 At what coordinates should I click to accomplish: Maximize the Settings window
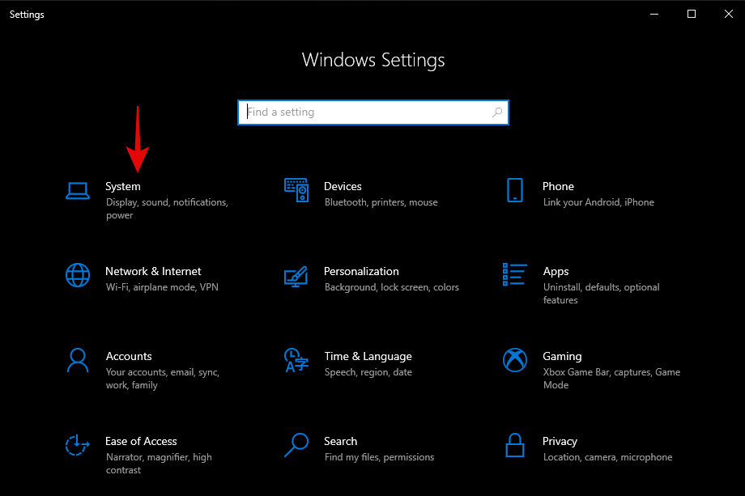(x=691, y=14)
